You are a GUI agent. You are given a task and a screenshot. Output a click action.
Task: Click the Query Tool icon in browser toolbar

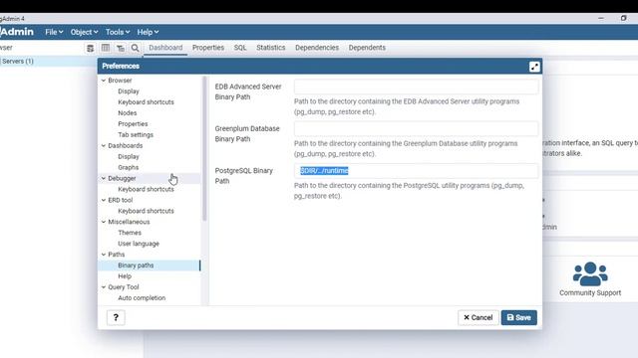pos(91,48)
